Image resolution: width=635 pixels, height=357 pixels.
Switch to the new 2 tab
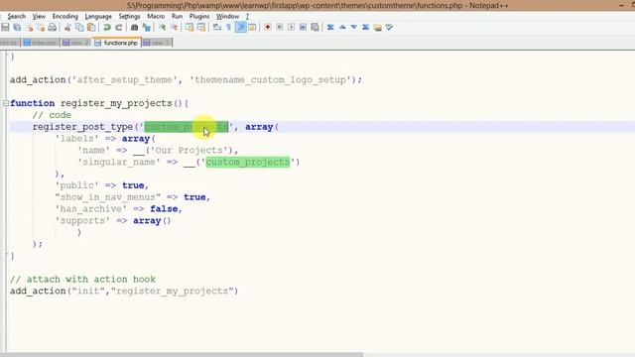click(76, 43)
